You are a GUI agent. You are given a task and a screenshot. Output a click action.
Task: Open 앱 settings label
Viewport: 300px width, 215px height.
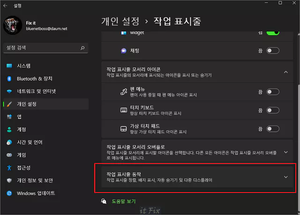tap(19, 117)
